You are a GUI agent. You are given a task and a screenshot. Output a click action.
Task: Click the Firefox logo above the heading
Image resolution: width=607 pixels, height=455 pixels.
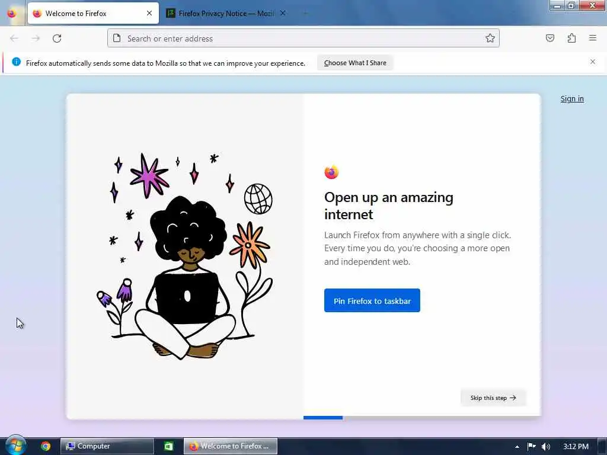[x=331, y=172]
